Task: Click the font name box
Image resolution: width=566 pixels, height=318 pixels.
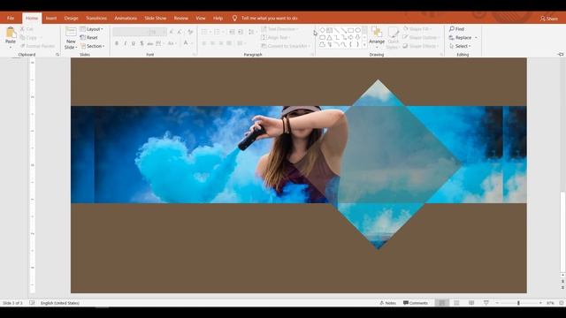Action: pyautogui.click(x=130, y=32)
